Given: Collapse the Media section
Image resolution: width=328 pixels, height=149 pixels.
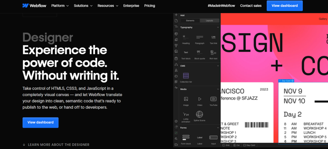Looking at the screenshot, I should coord(218,89).
